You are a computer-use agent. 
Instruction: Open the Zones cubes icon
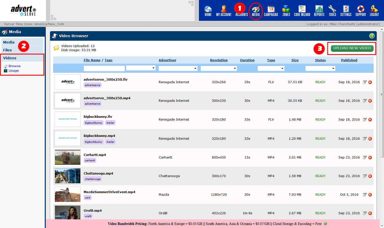coord(286,11)
